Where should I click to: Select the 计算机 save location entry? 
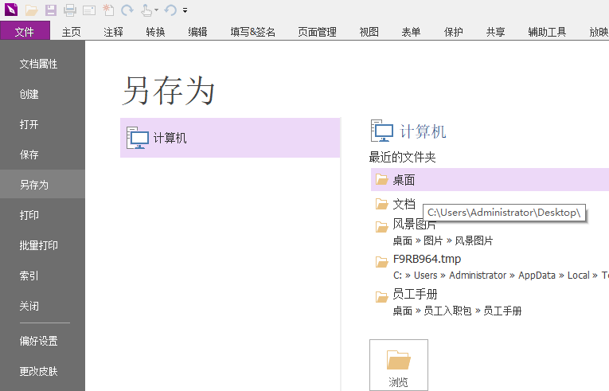coord(230,138)
